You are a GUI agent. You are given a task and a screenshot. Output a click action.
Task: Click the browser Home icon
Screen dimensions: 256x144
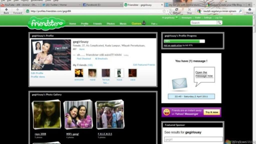click(250, 10)
